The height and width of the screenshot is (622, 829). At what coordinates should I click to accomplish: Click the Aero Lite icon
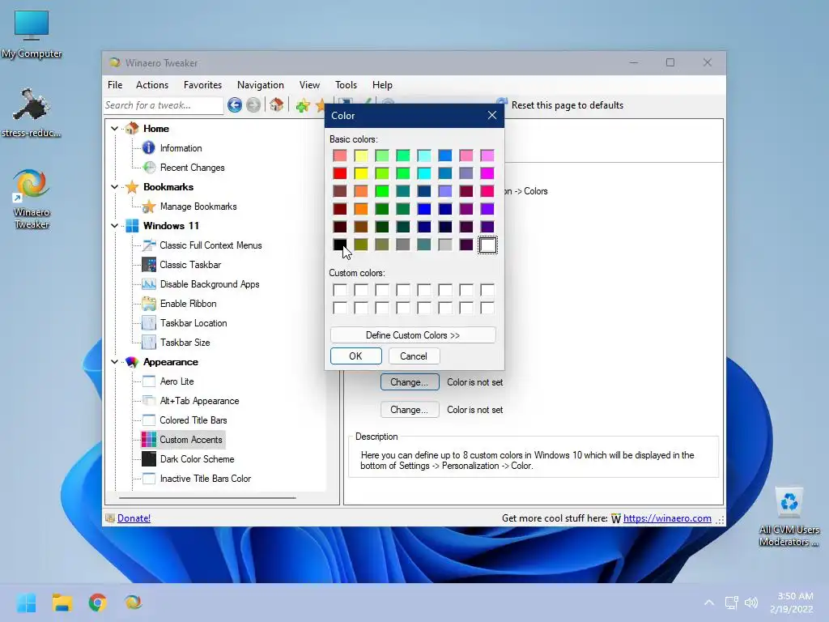click(x=149, y=381)
